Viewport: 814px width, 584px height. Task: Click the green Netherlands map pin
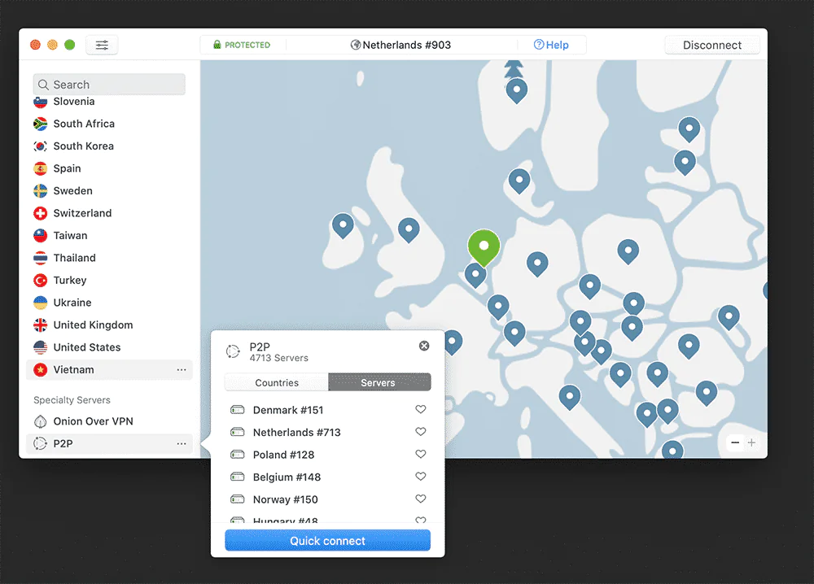point(484,246)
